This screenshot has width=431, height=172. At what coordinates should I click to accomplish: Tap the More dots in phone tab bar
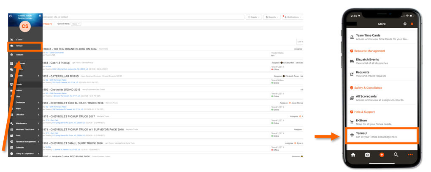click(x=410, y=155)
